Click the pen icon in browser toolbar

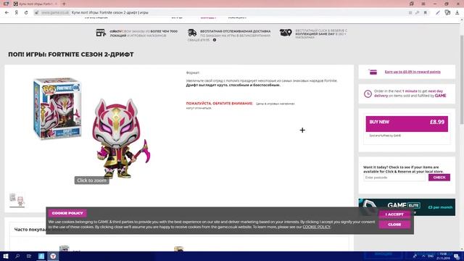pos(438,13)
